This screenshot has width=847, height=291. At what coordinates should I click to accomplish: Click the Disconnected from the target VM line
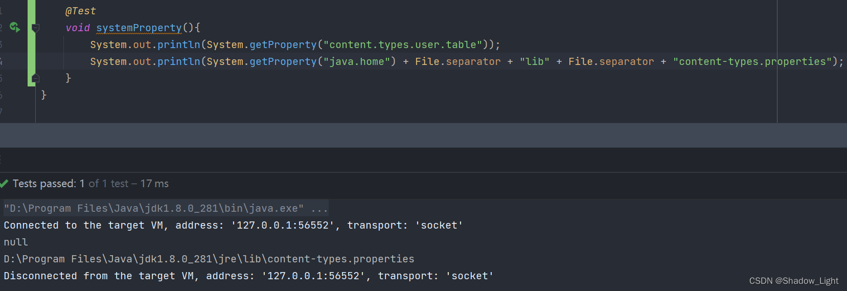click(248, 276)
